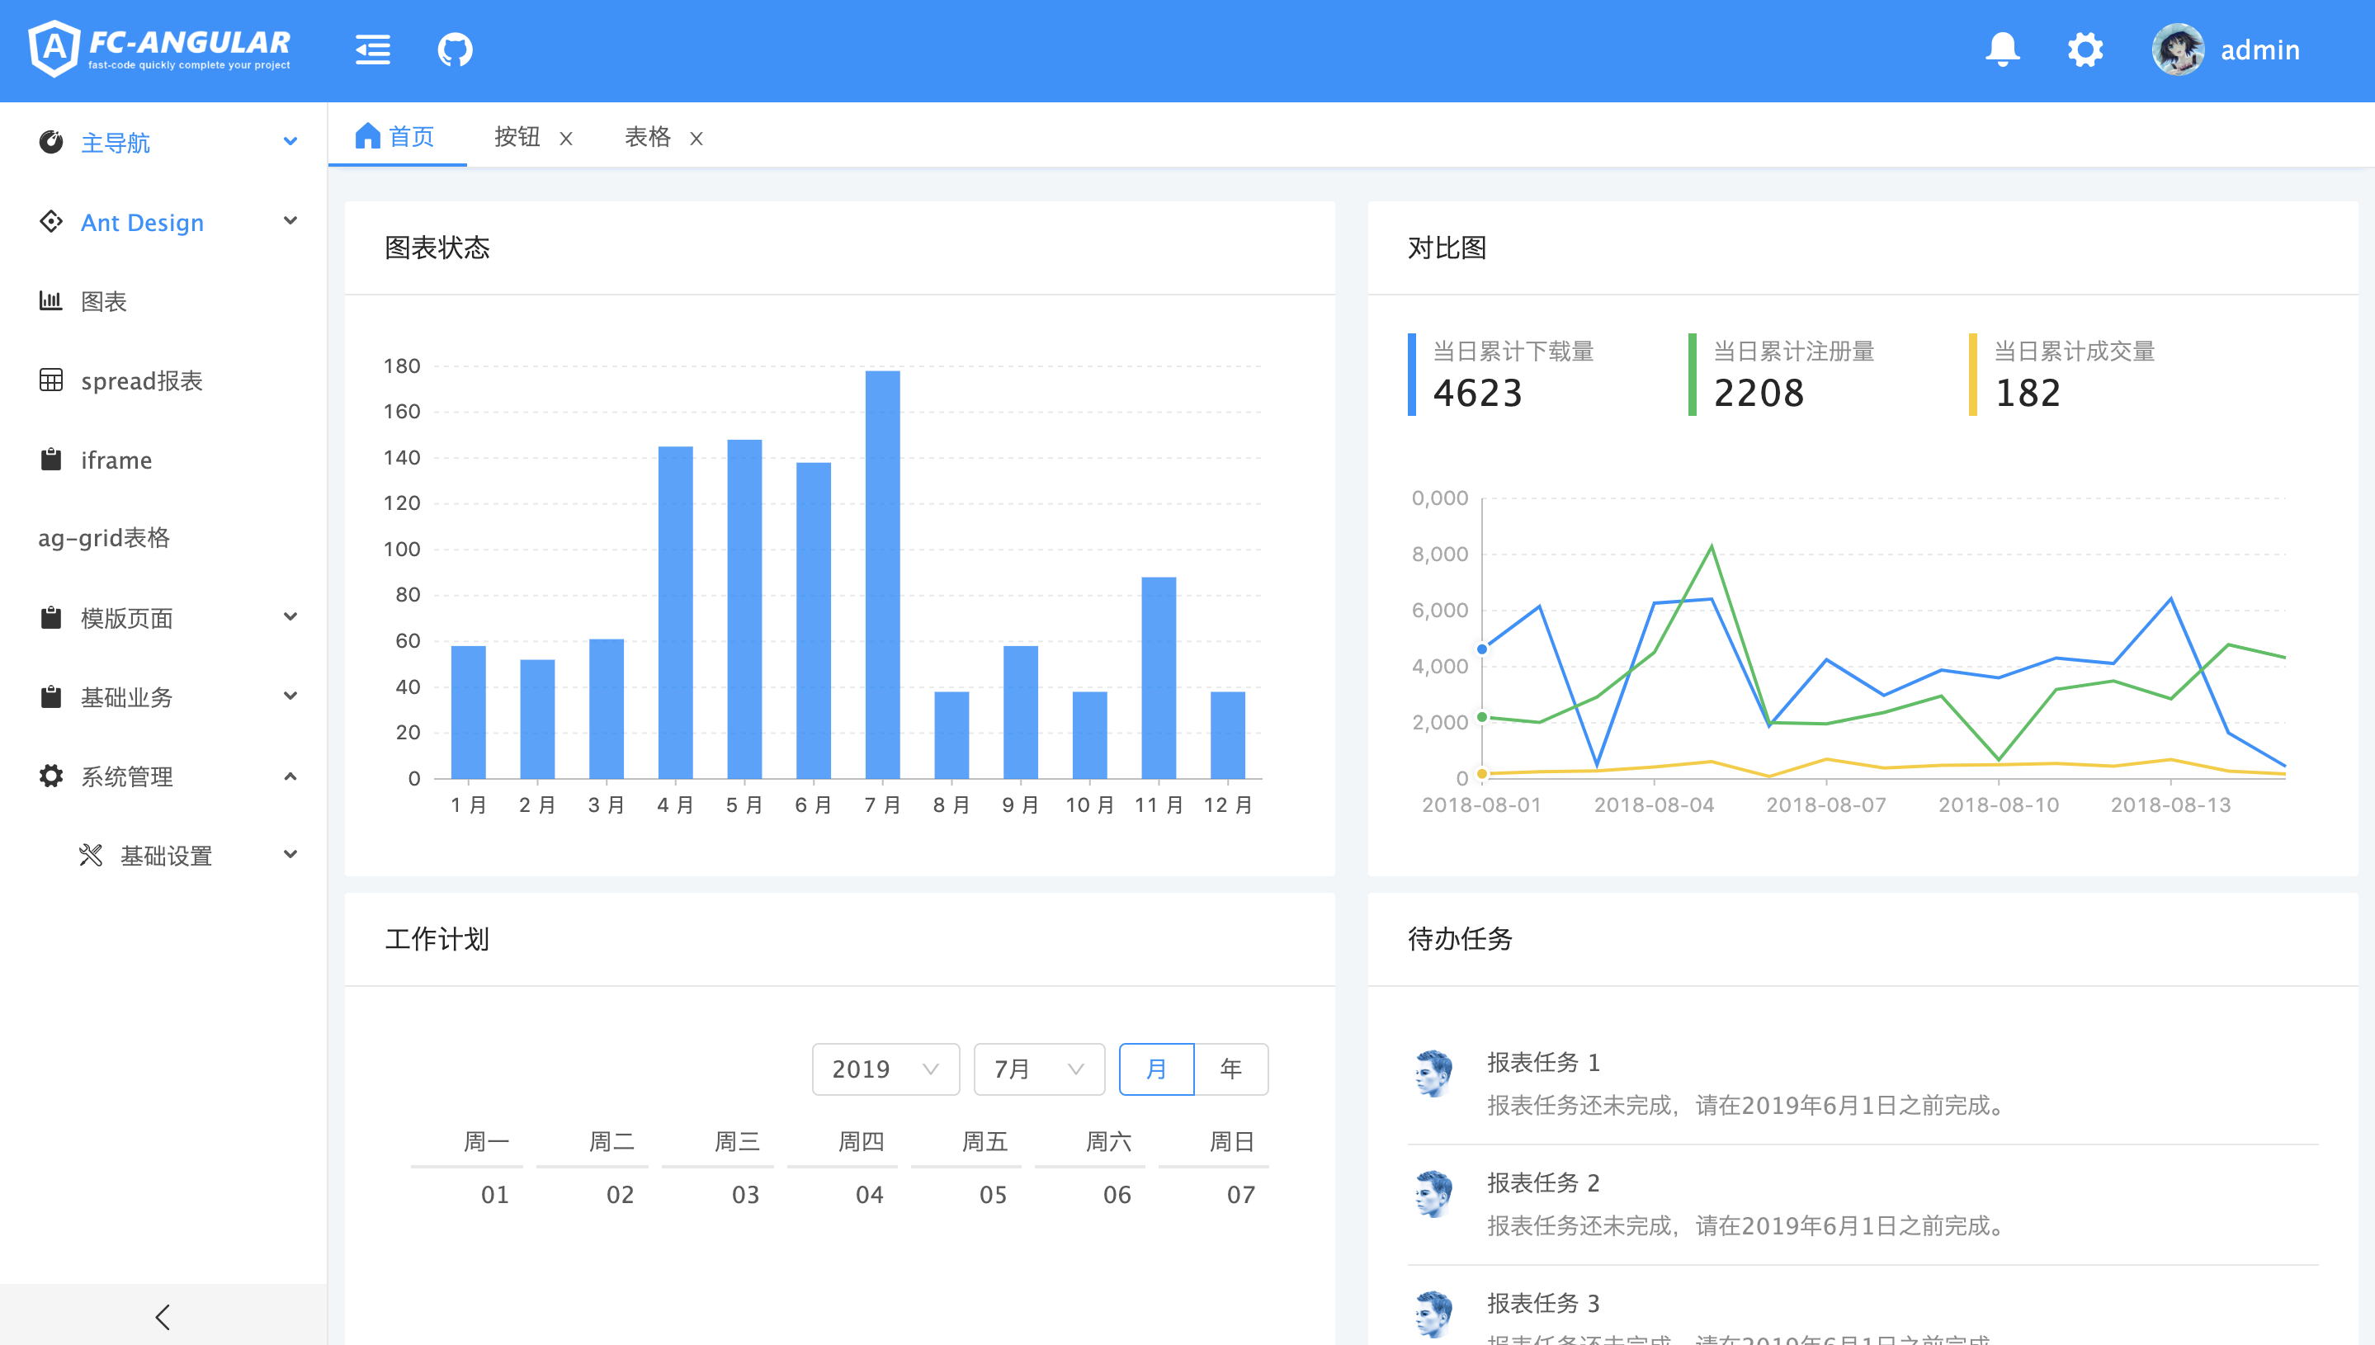Switch calendar to 年 mode

coord(1230,1069)
